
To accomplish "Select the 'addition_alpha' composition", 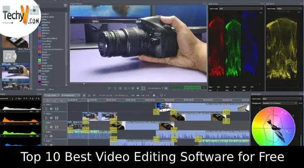I will [48, 17].
